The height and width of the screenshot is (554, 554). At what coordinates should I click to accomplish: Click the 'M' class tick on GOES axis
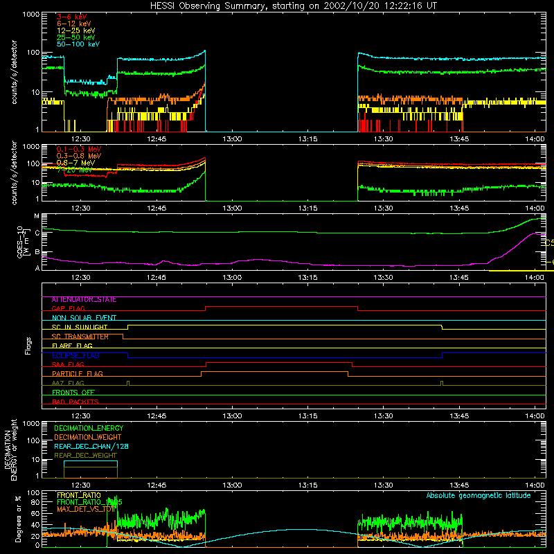click(37, 216)
